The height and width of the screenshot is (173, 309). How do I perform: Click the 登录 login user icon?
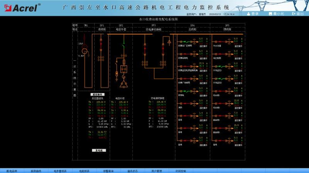(x=248, y=14)
